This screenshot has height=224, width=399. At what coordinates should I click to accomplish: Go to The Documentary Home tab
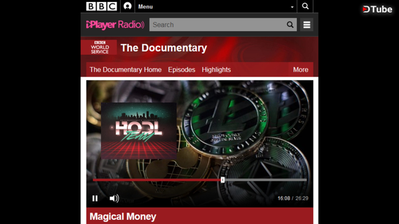coord(125,70)
